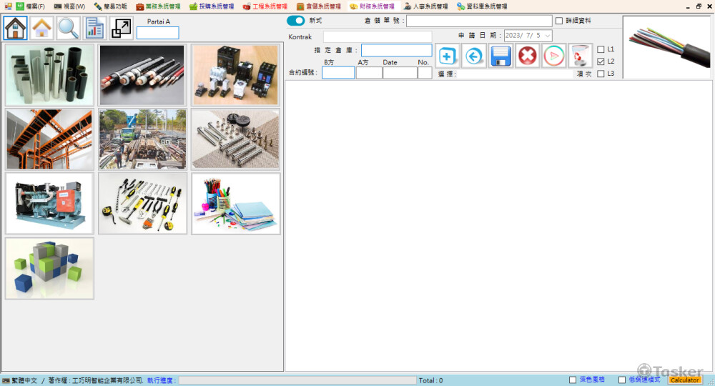Expand the 申請日期 date dropdown

[x=547, y=35]
